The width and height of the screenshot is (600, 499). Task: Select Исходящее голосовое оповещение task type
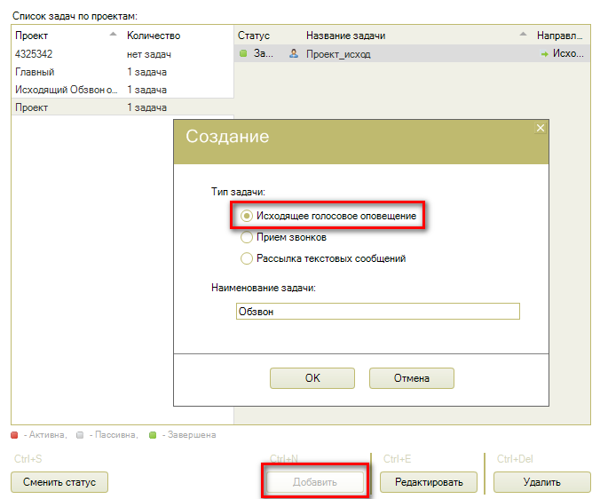click(247, 216)
